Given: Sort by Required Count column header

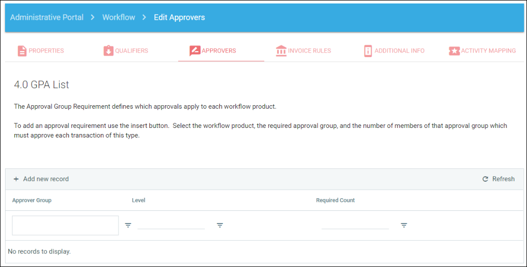Looking at the screenshot, I should [x=335, y=200].
